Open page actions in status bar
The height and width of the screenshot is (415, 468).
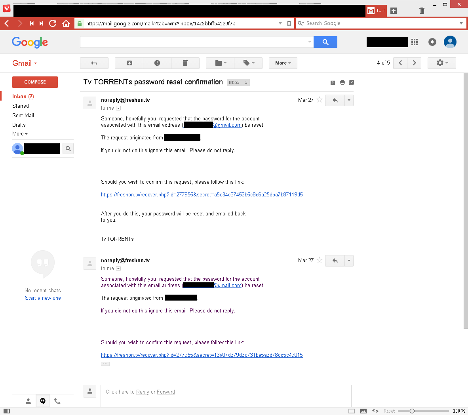[x=375, y=411]
